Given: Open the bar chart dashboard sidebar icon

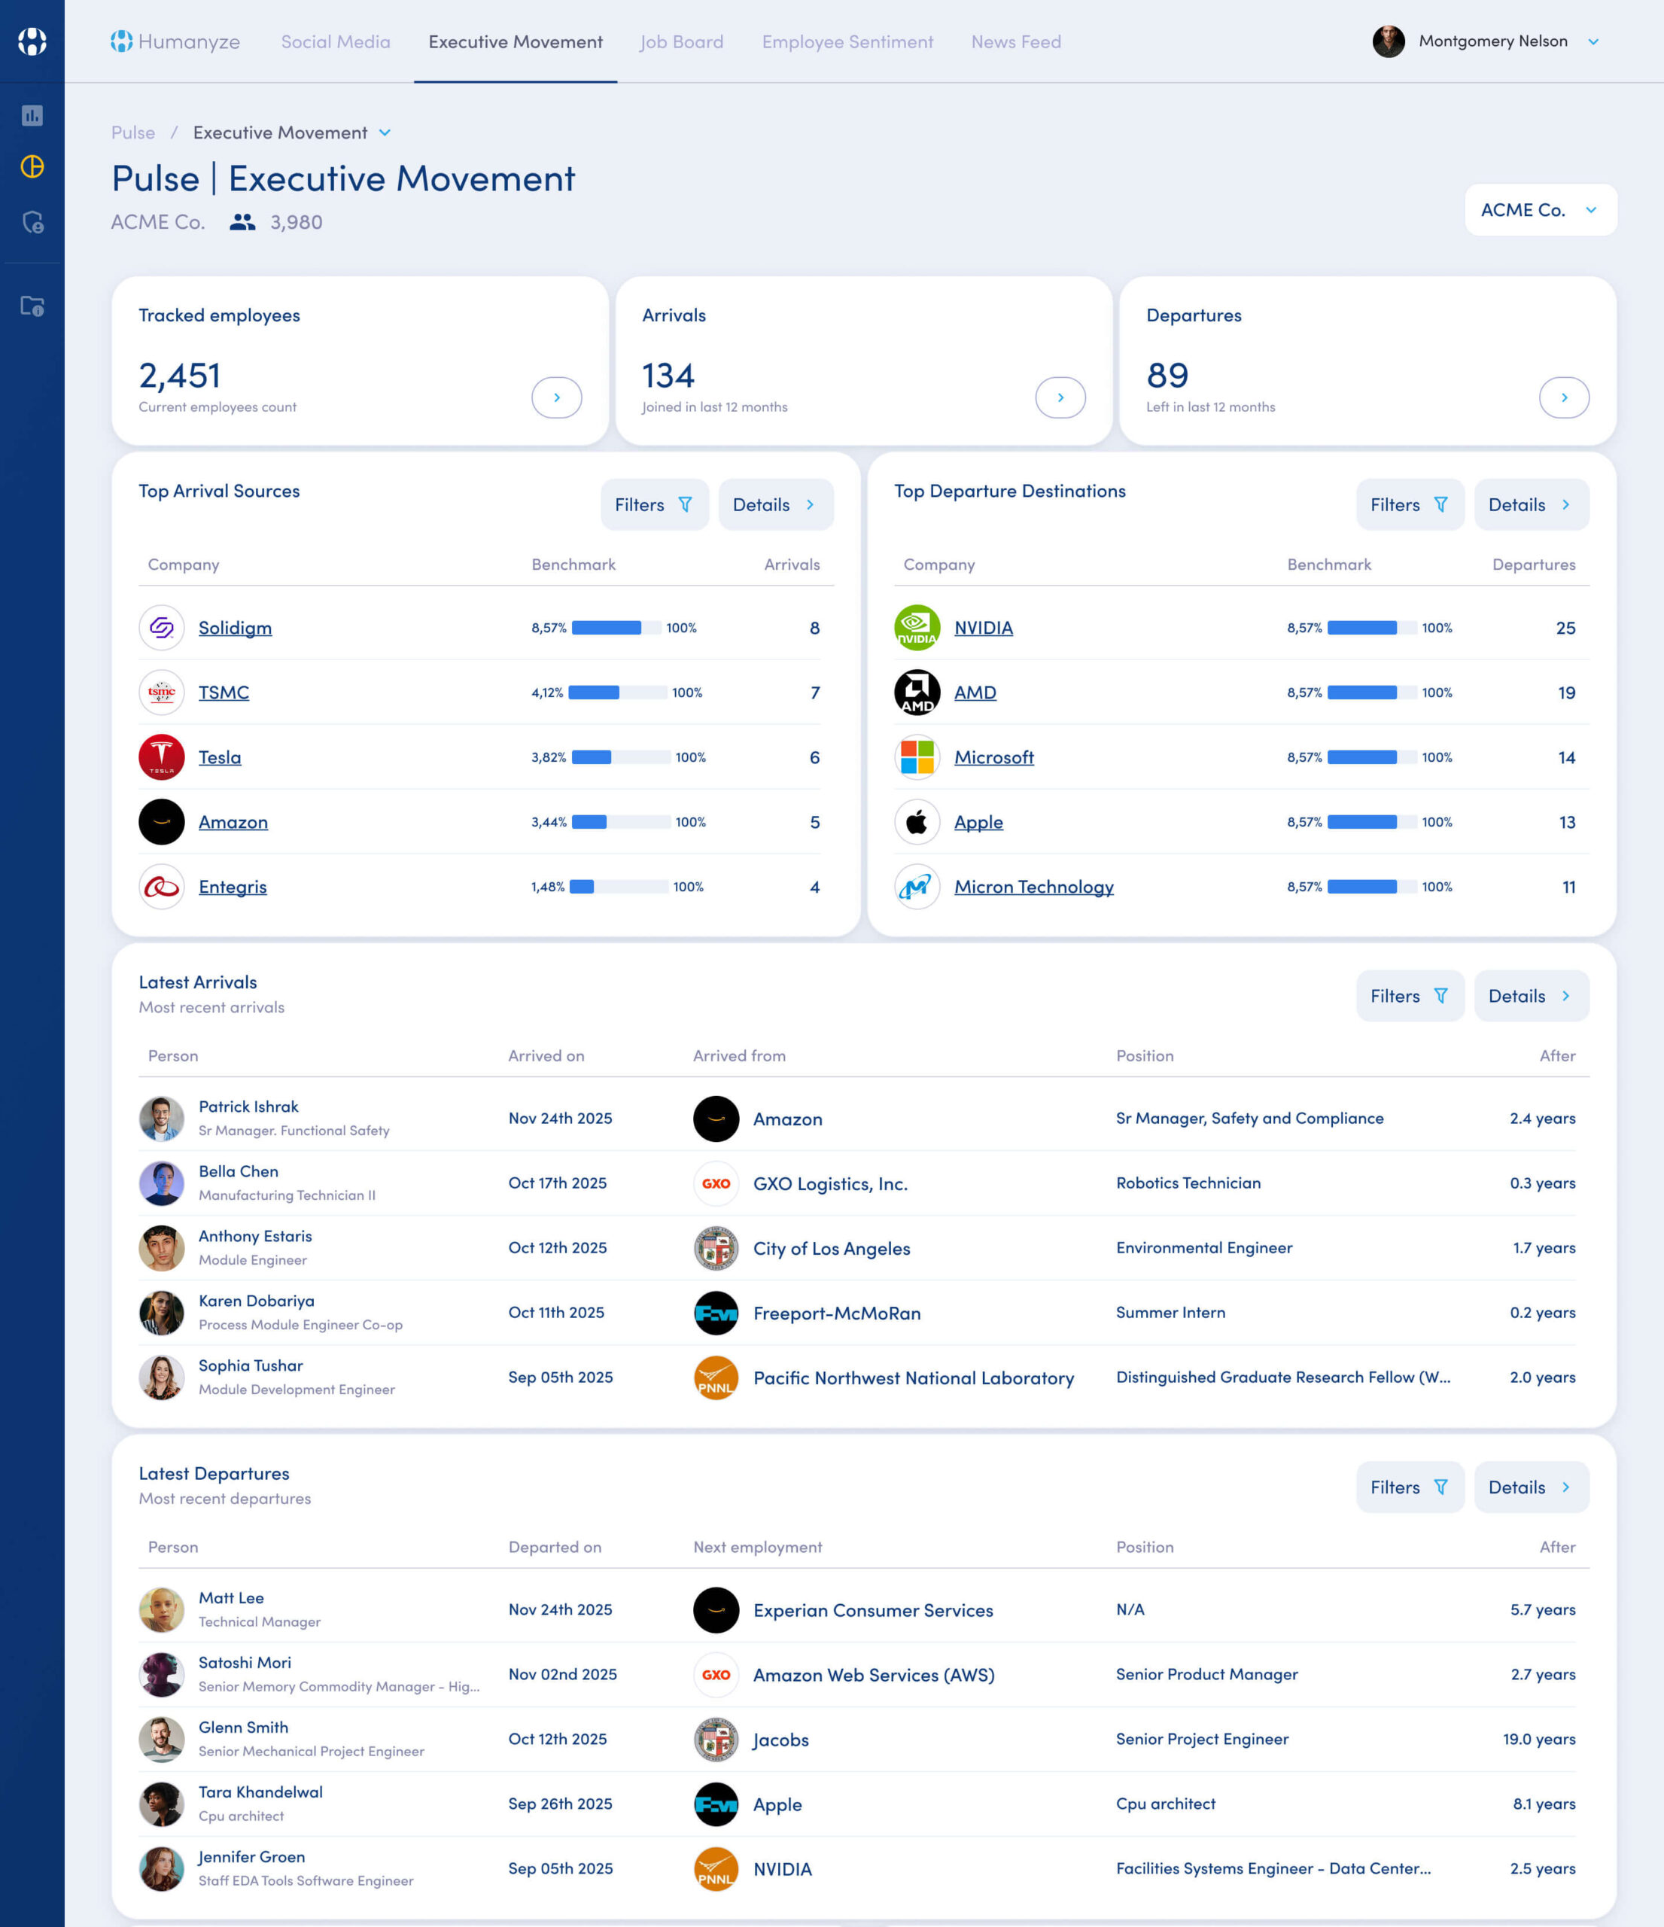Looking at the screenshot, I should [32, 115].
